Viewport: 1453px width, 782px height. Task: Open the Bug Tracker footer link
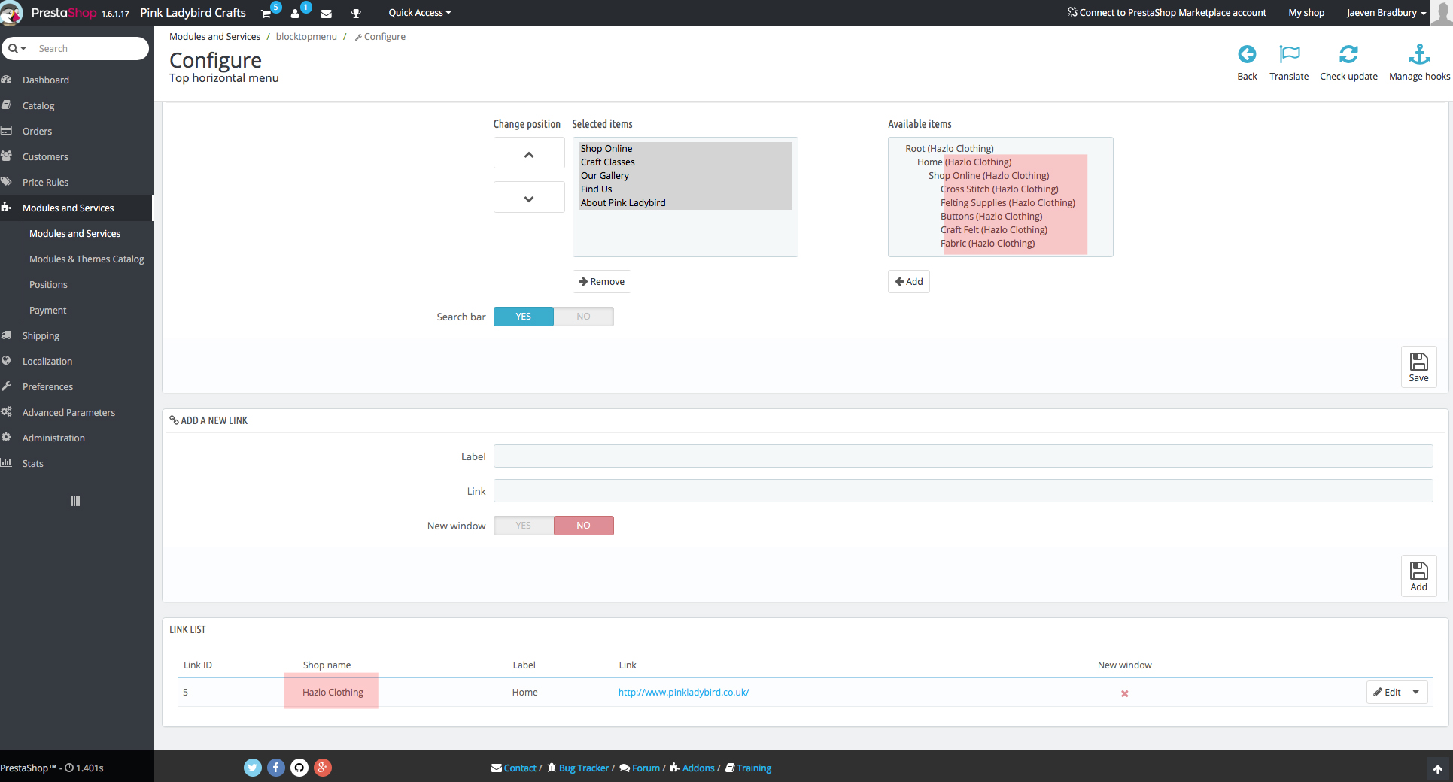[578, 768]
